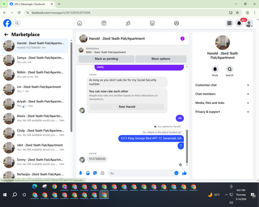259x207 pixels.
Task: Search in conversation using the Search icon
Action: pyautogui.click(x=229, y=69)
